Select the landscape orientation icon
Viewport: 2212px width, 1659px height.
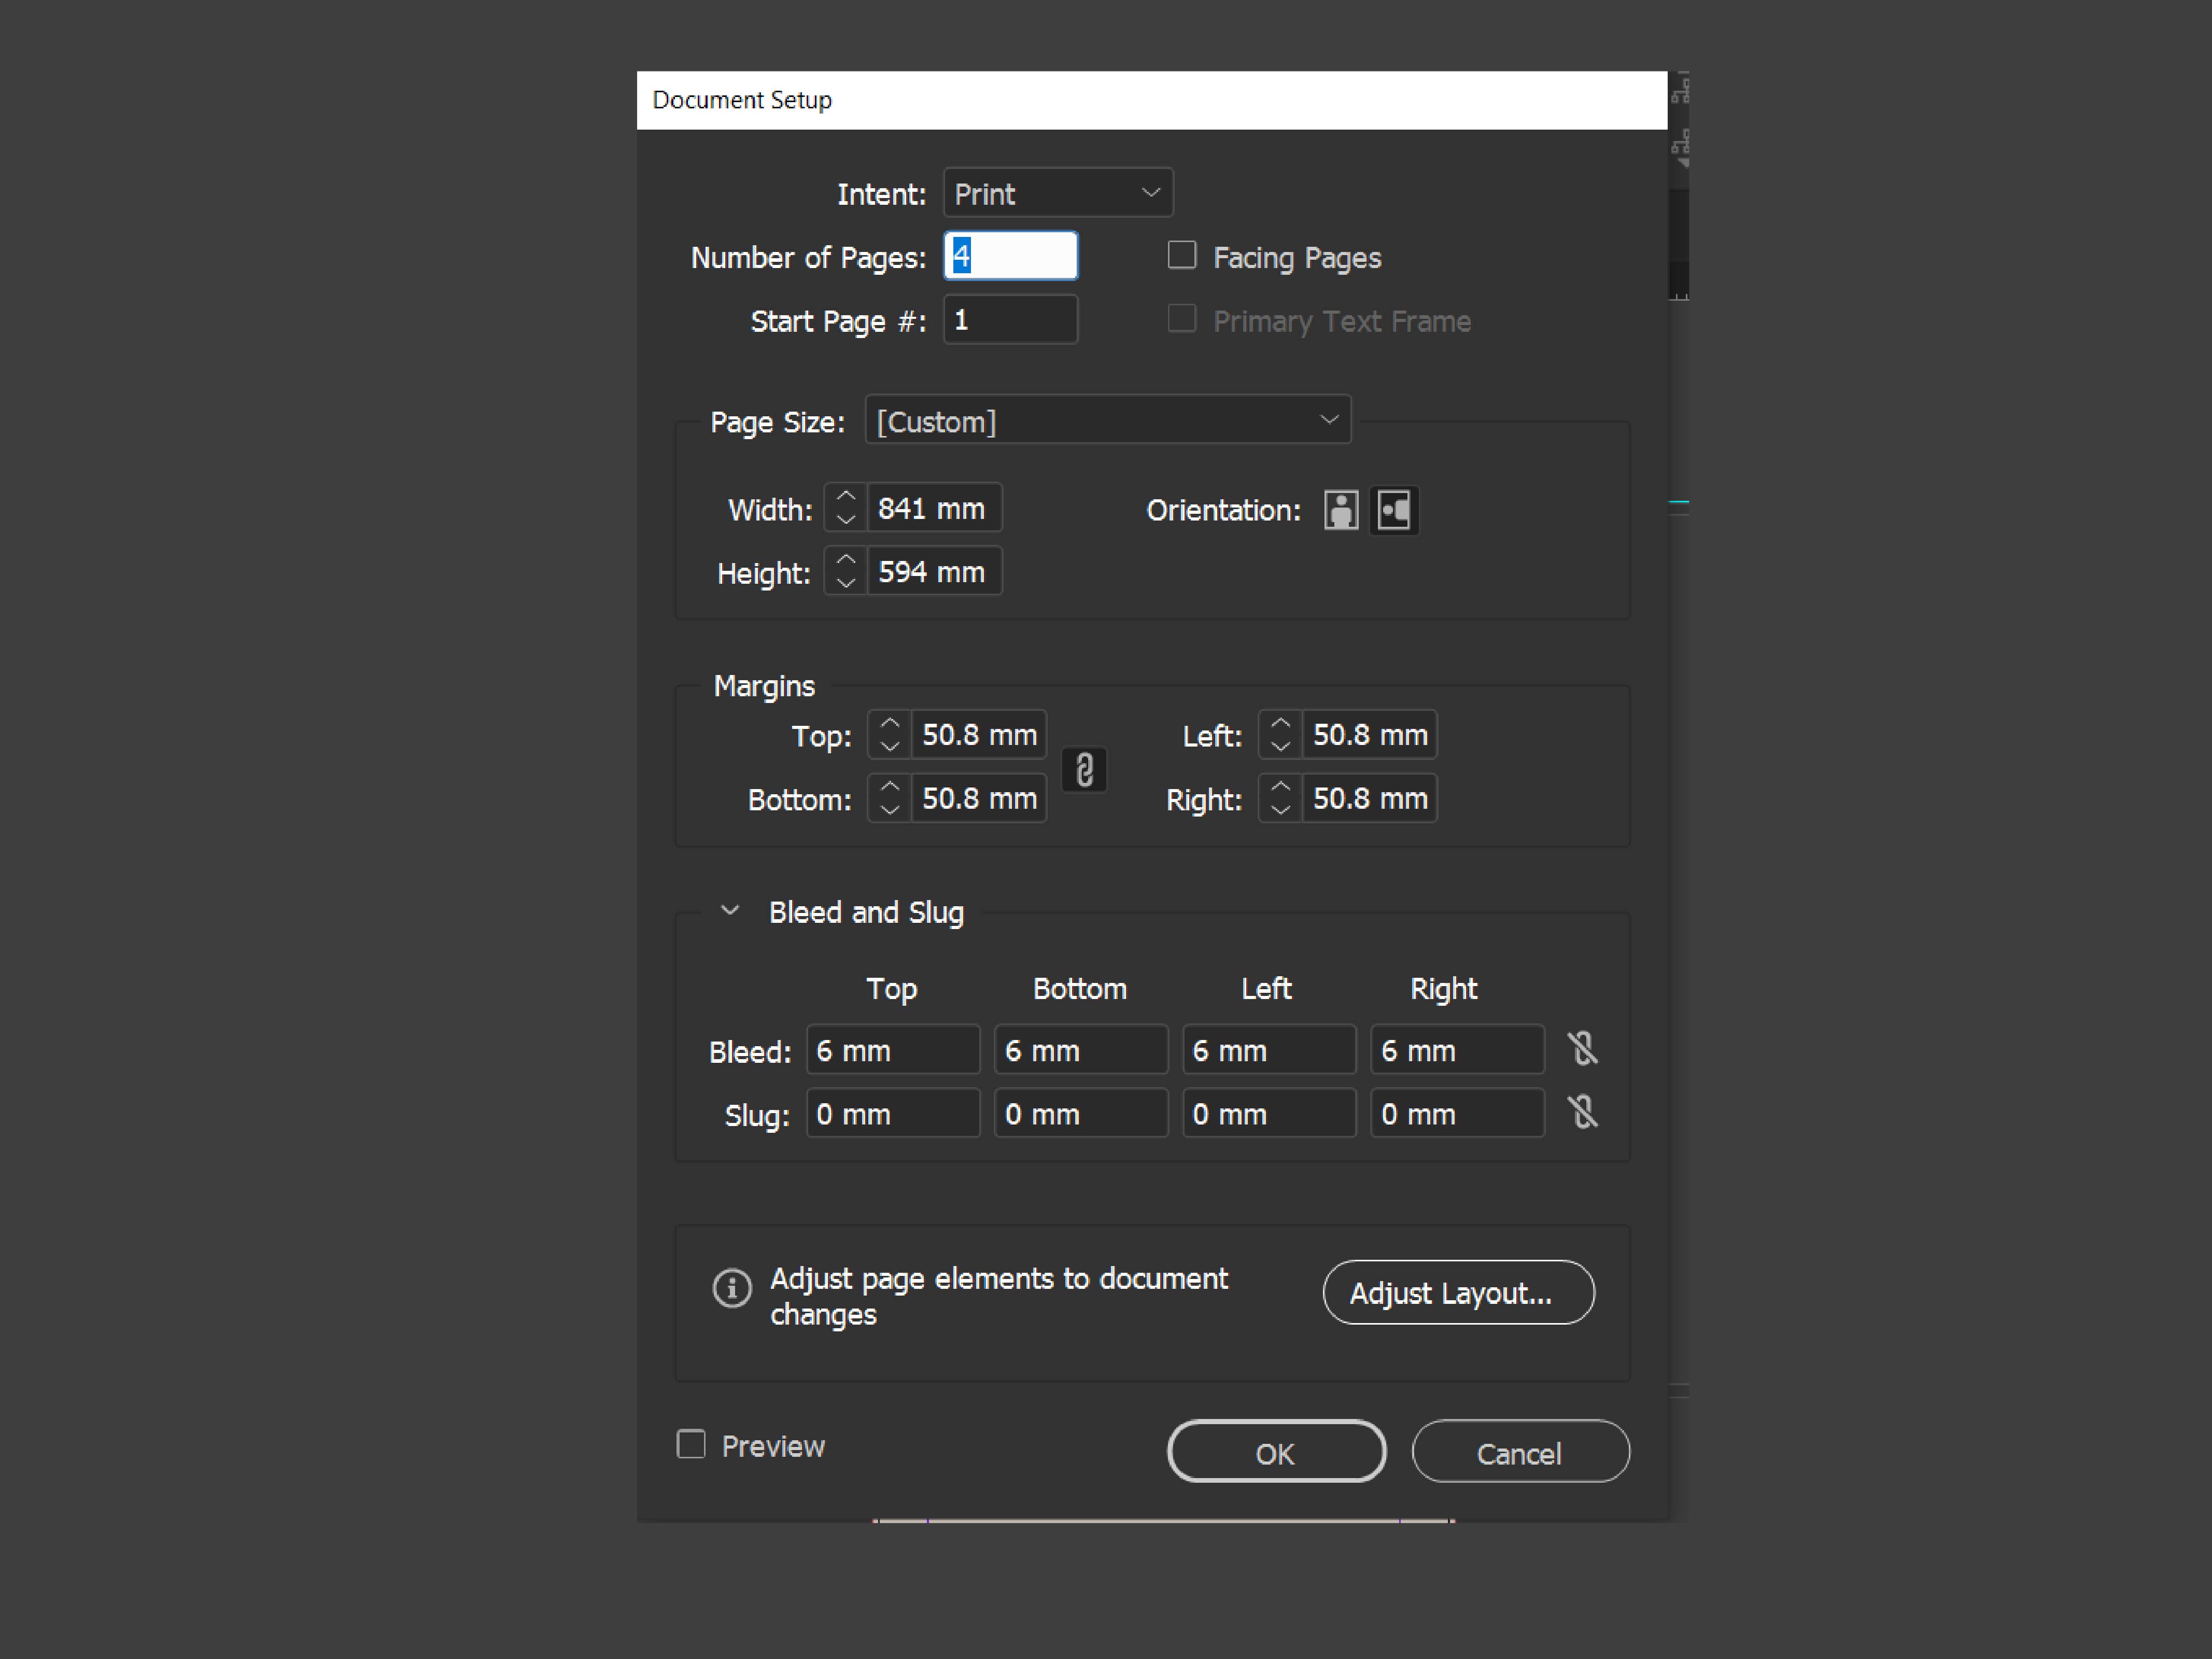(x=1394, y=510)
